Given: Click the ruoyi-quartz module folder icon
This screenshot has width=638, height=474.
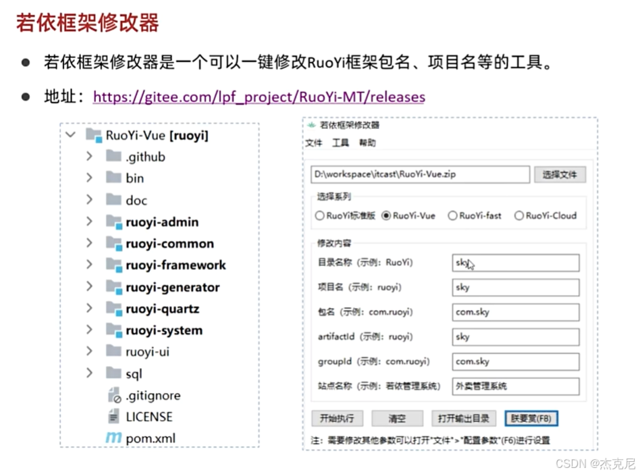Looking at the screenshot, I should point(114,309).
